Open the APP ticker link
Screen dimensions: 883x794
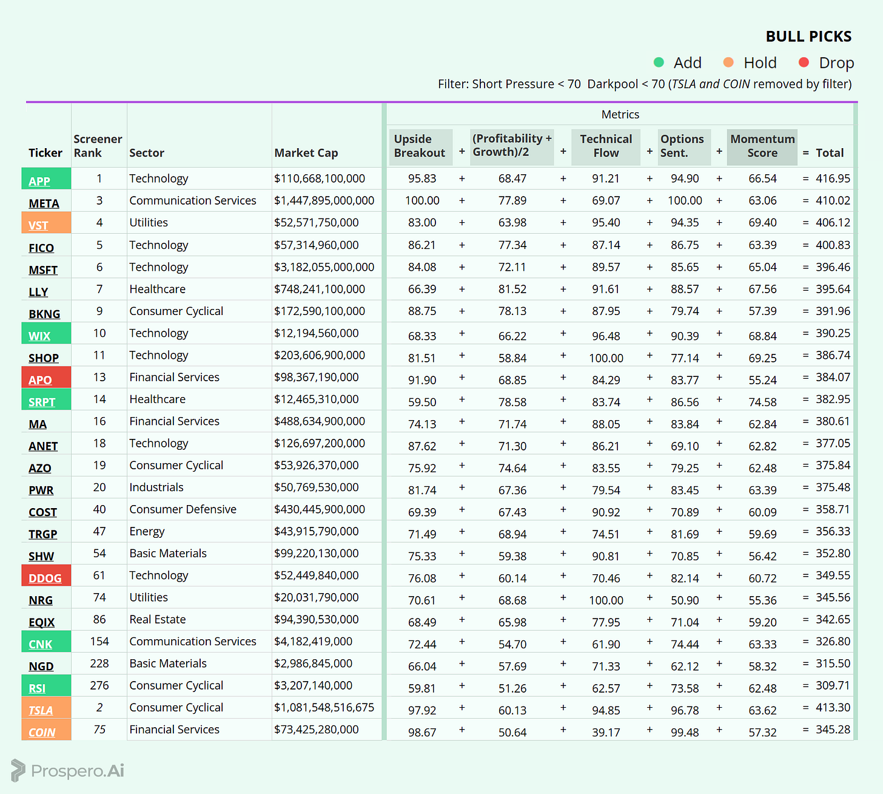(x=39, y=181)
